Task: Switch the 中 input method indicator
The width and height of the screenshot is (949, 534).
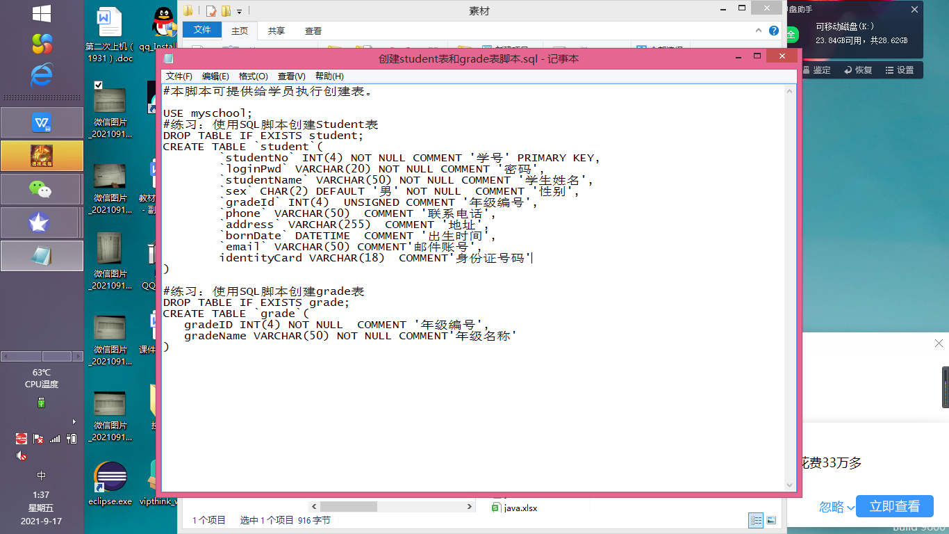Action: click(x=42, y=476)
